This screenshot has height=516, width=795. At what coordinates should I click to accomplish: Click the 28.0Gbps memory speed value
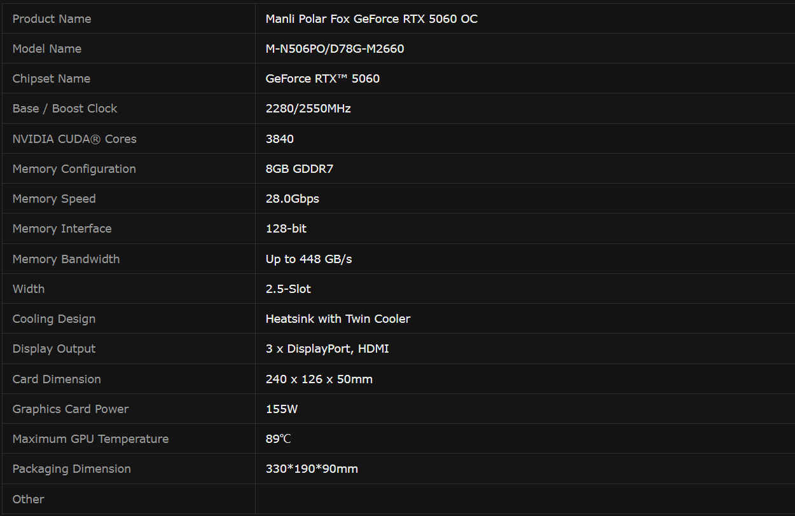(292, 199)
